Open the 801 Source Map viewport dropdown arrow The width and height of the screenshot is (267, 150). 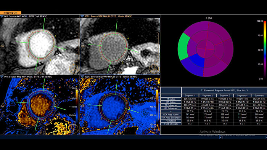[2, 77]
